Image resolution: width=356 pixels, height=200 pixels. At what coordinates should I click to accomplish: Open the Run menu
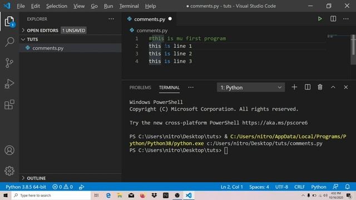tap(108, 6)
